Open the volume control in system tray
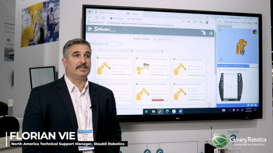 238,110
